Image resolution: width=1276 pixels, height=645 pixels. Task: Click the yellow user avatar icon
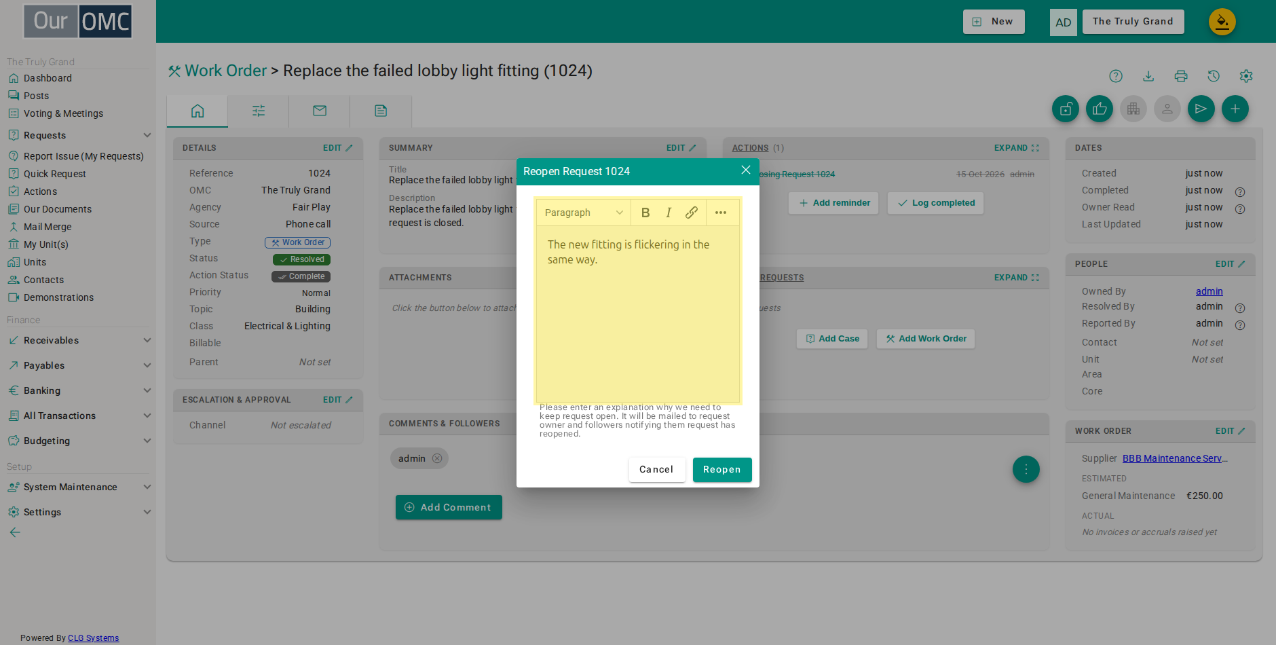[x=1222, y=22]
